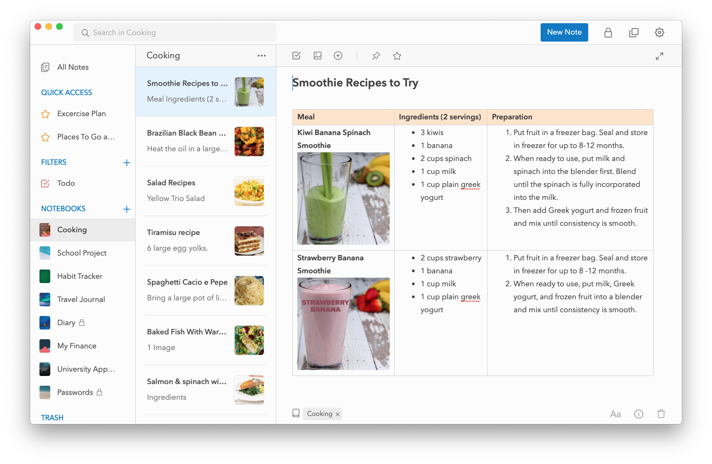Click the star icon next to Excercise Plan
The height and width of the screenshot is (464, 712).
[45, 114]
